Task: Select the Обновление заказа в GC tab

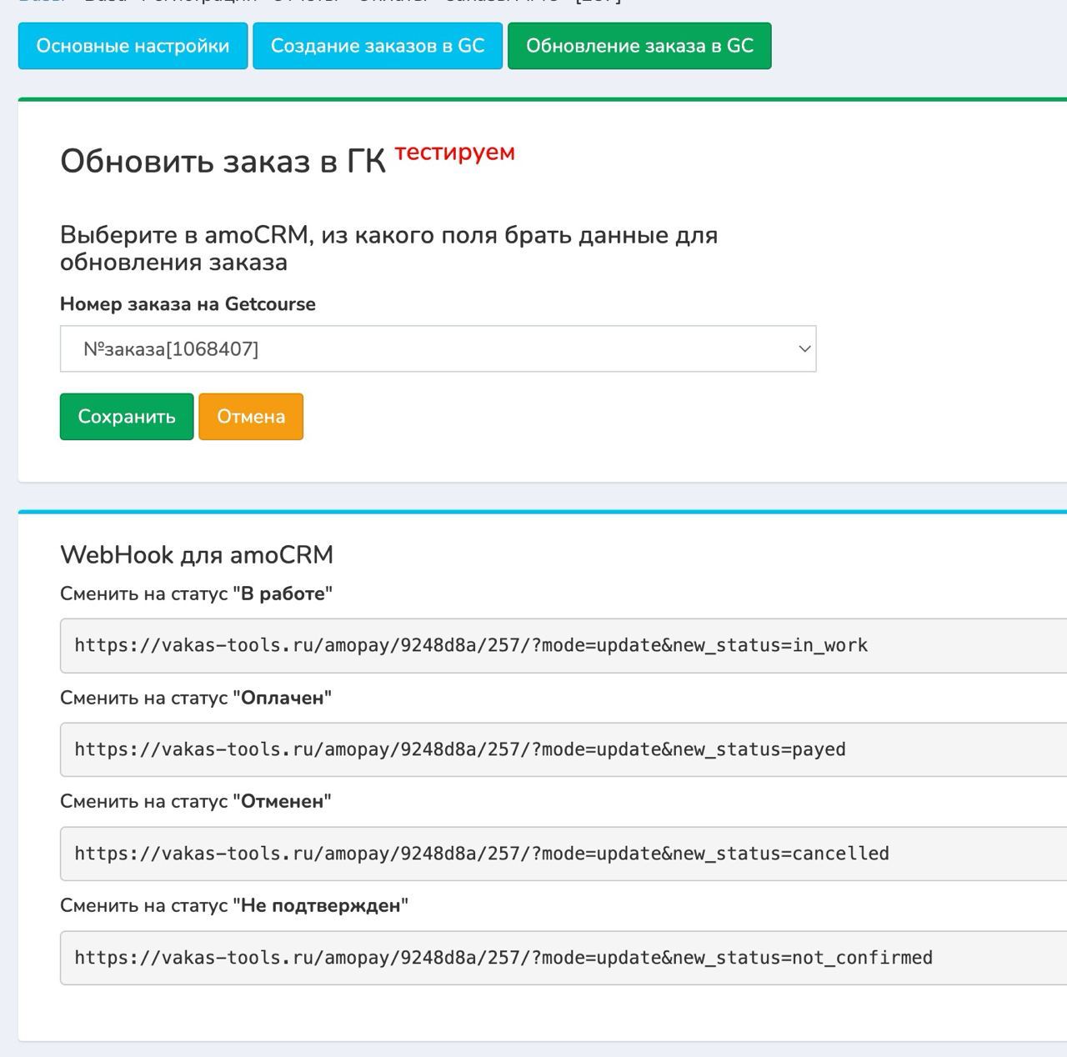Action: 639,46
